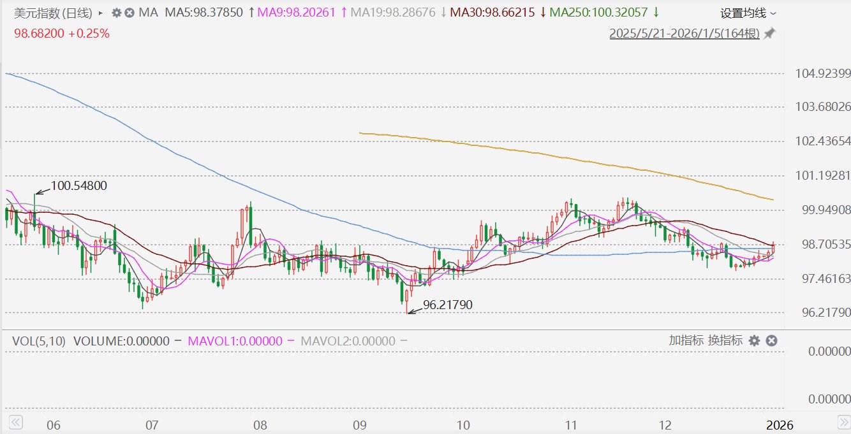Click the MAVOL1 legend label
This screenshot has width=851, height=434.
coord(235,341)
